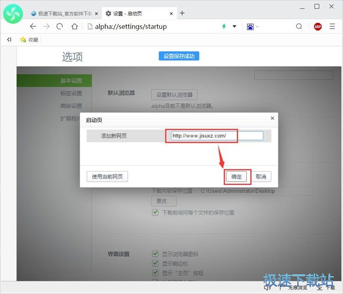Click the forward navigation arrow

46,26
